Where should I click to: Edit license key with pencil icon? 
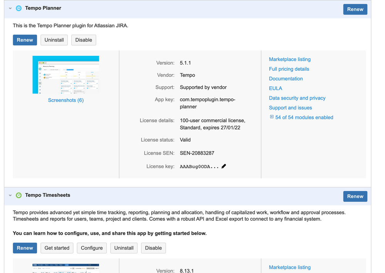point(224,166)
